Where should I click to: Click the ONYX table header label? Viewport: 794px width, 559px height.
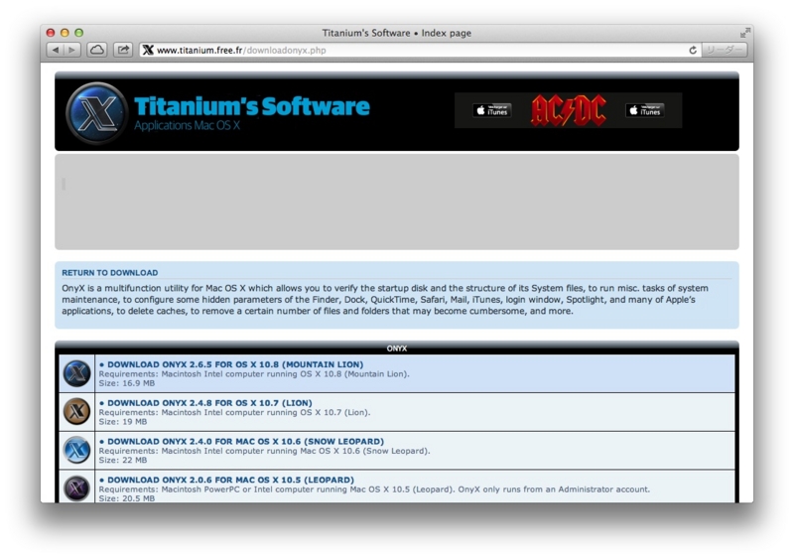coord(396,349)
